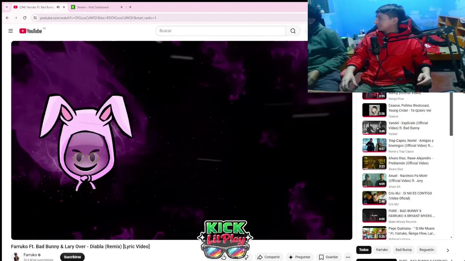Open the YouTube hamburger guide menu

(x=11, y=31)
